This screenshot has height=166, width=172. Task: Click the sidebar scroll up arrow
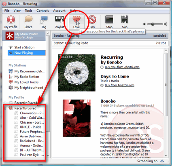tap(48, 33)
